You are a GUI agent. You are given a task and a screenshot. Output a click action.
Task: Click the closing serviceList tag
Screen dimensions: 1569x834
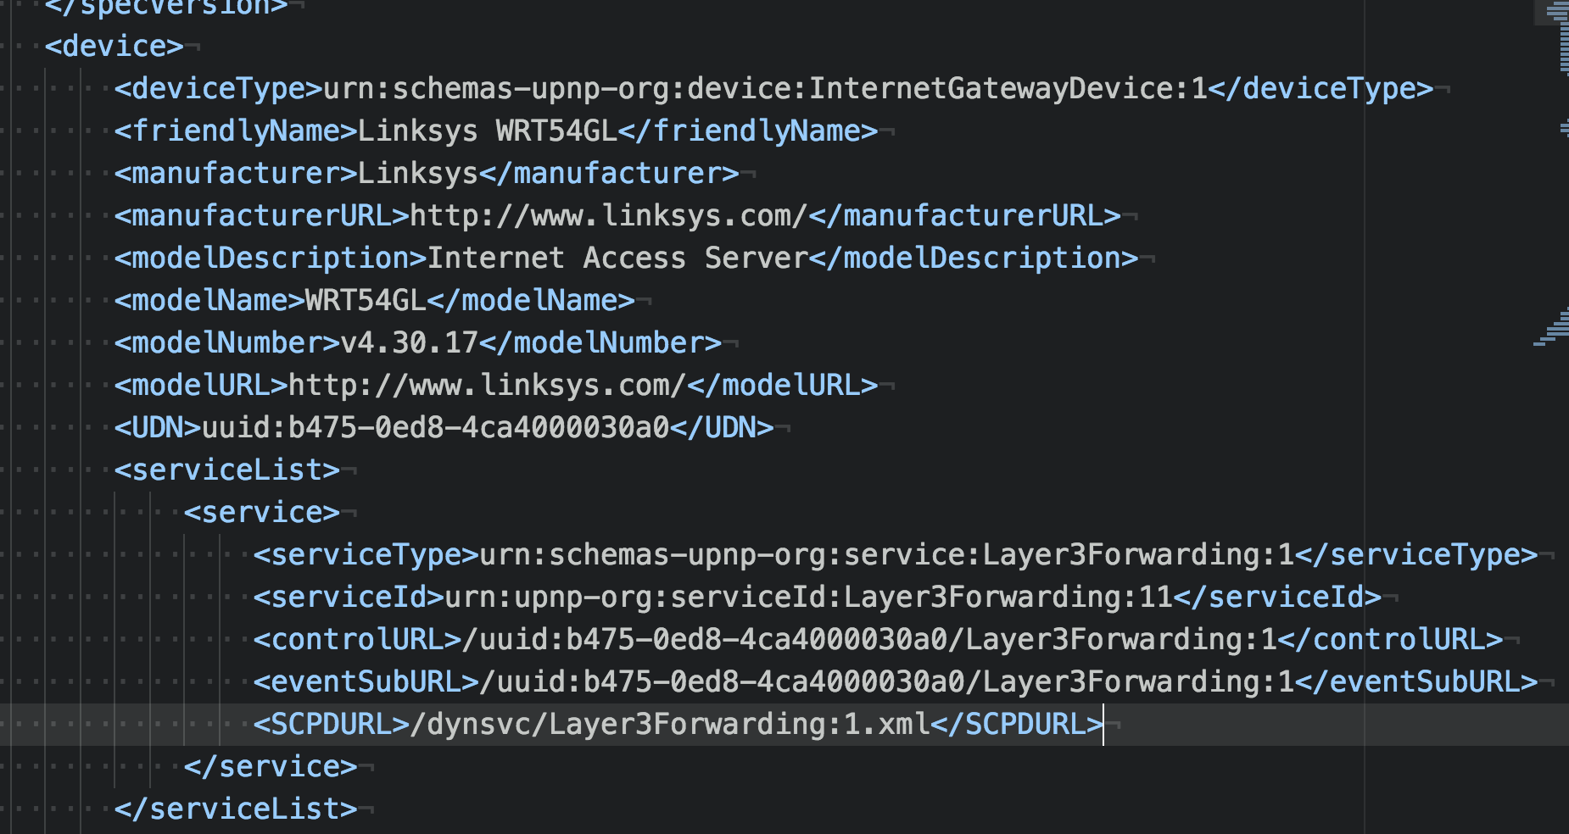click(x=236, y=809)
